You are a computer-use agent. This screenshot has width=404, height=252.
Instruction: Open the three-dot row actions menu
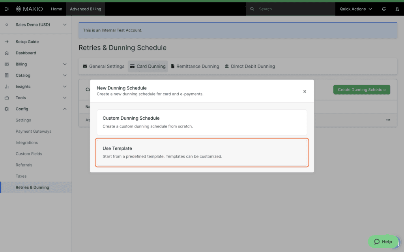(x=388, y=120)
